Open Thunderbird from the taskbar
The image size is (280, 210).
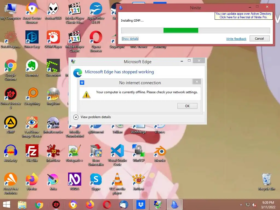coord(124,205)
